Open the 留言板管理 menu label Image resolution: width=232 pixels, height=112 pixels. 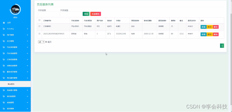tap(11, 96)
